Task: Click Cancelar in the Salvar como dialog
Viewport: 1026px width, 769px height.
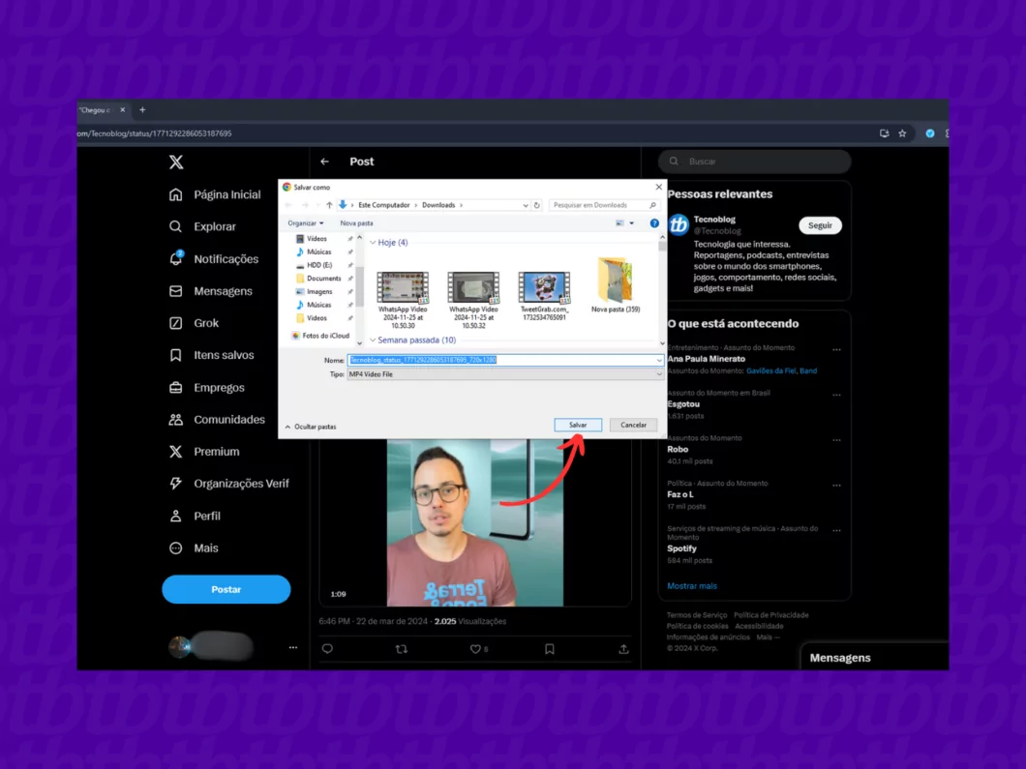Action: point(633,425)
